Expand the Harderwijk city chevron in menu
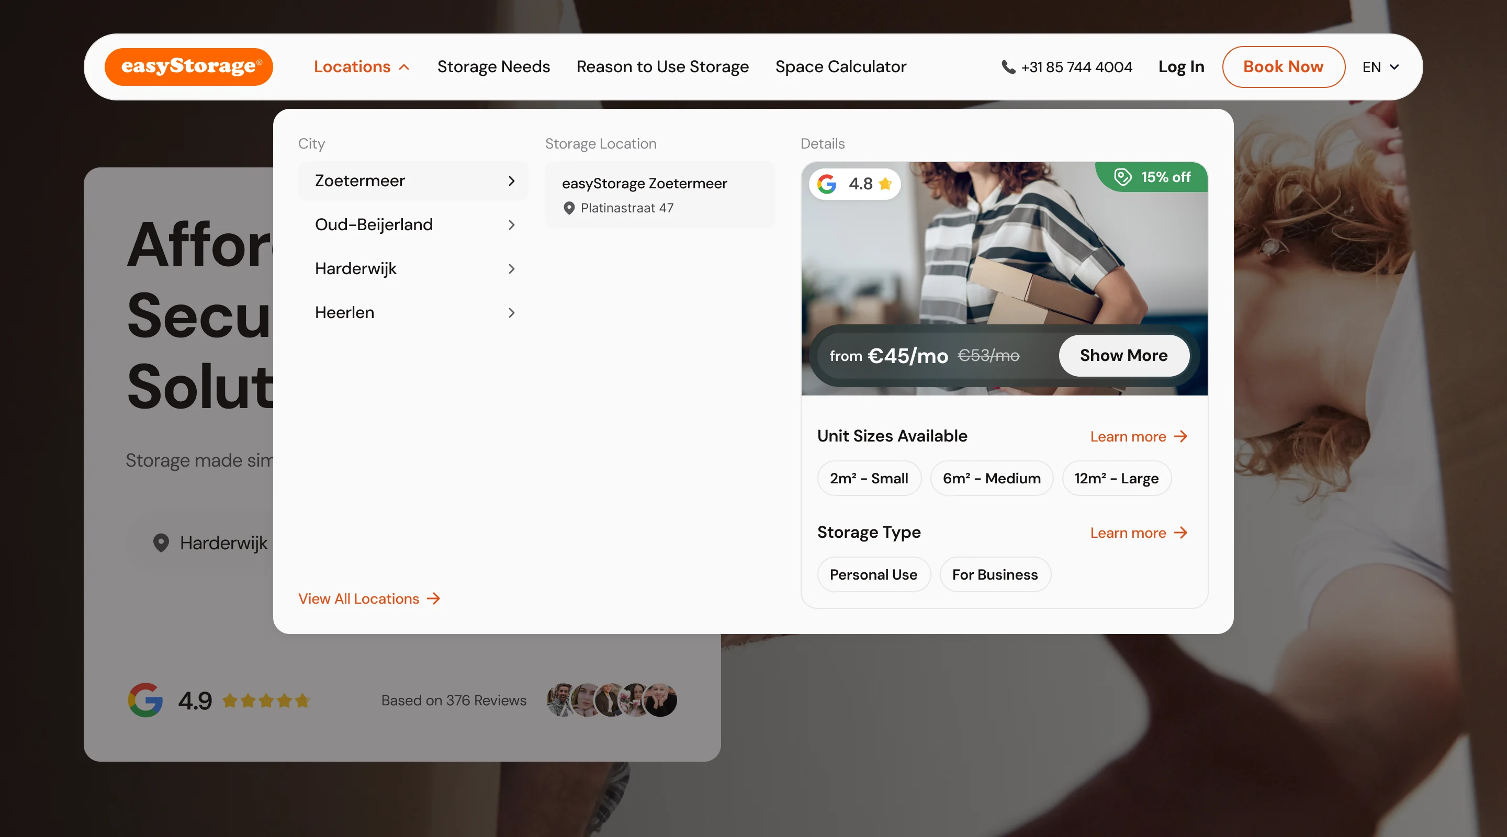This screenshot has height=837, width=1507. pos(511,268)
